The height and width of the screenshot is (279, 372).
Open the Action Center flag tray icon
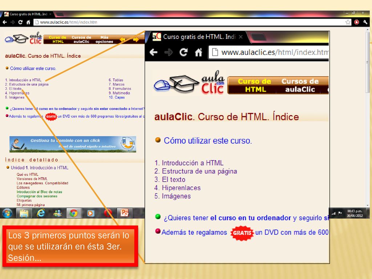pos(340,213)
